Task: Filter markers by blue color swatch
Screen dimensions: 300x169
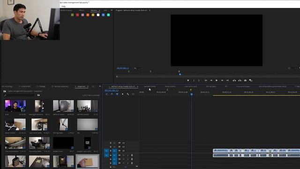Action: tap(103, 15)
